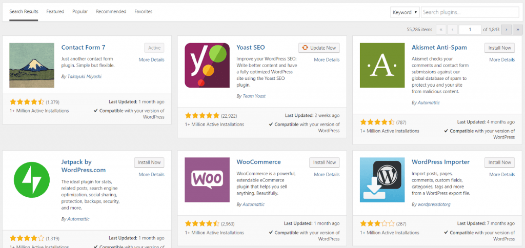Open the WordPress Importer title link
The image size is (525, 248).
click(440, 162)
